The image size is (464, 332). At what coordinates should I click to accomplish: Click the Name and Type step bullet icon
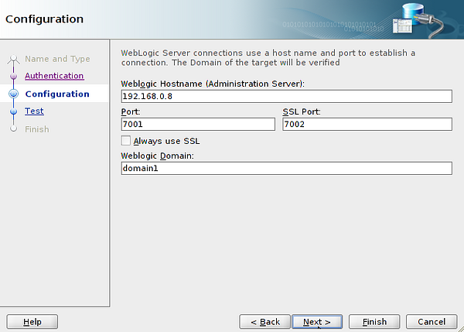[13, 60]
